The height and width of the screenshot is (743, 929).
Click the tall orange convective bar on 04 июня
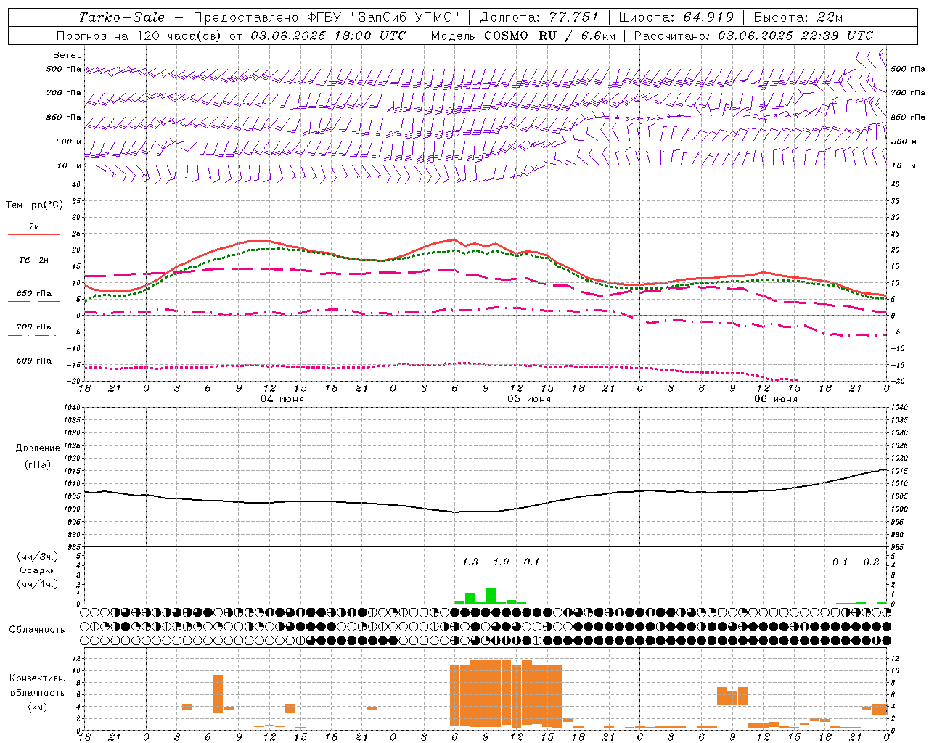[218, 693]
